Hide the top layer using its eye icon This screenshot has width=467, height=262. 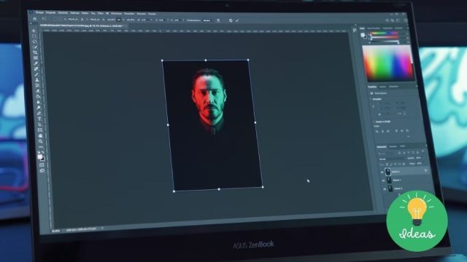click(x=382, y=172)
